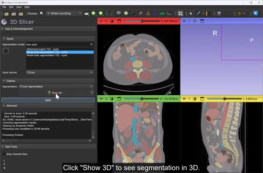Go back to previous module with green left arrow
Viewport: 263px width, 173px height.
tap(94, 13)
